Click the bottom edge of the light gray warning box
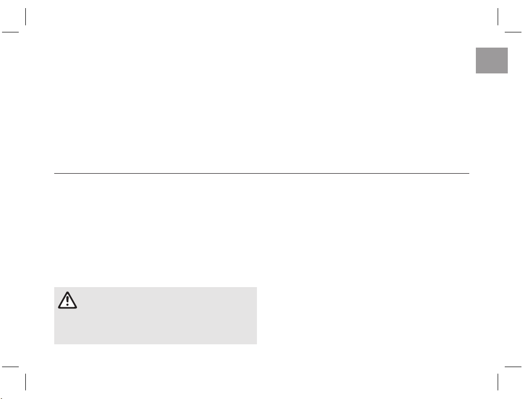 [156, 344]
